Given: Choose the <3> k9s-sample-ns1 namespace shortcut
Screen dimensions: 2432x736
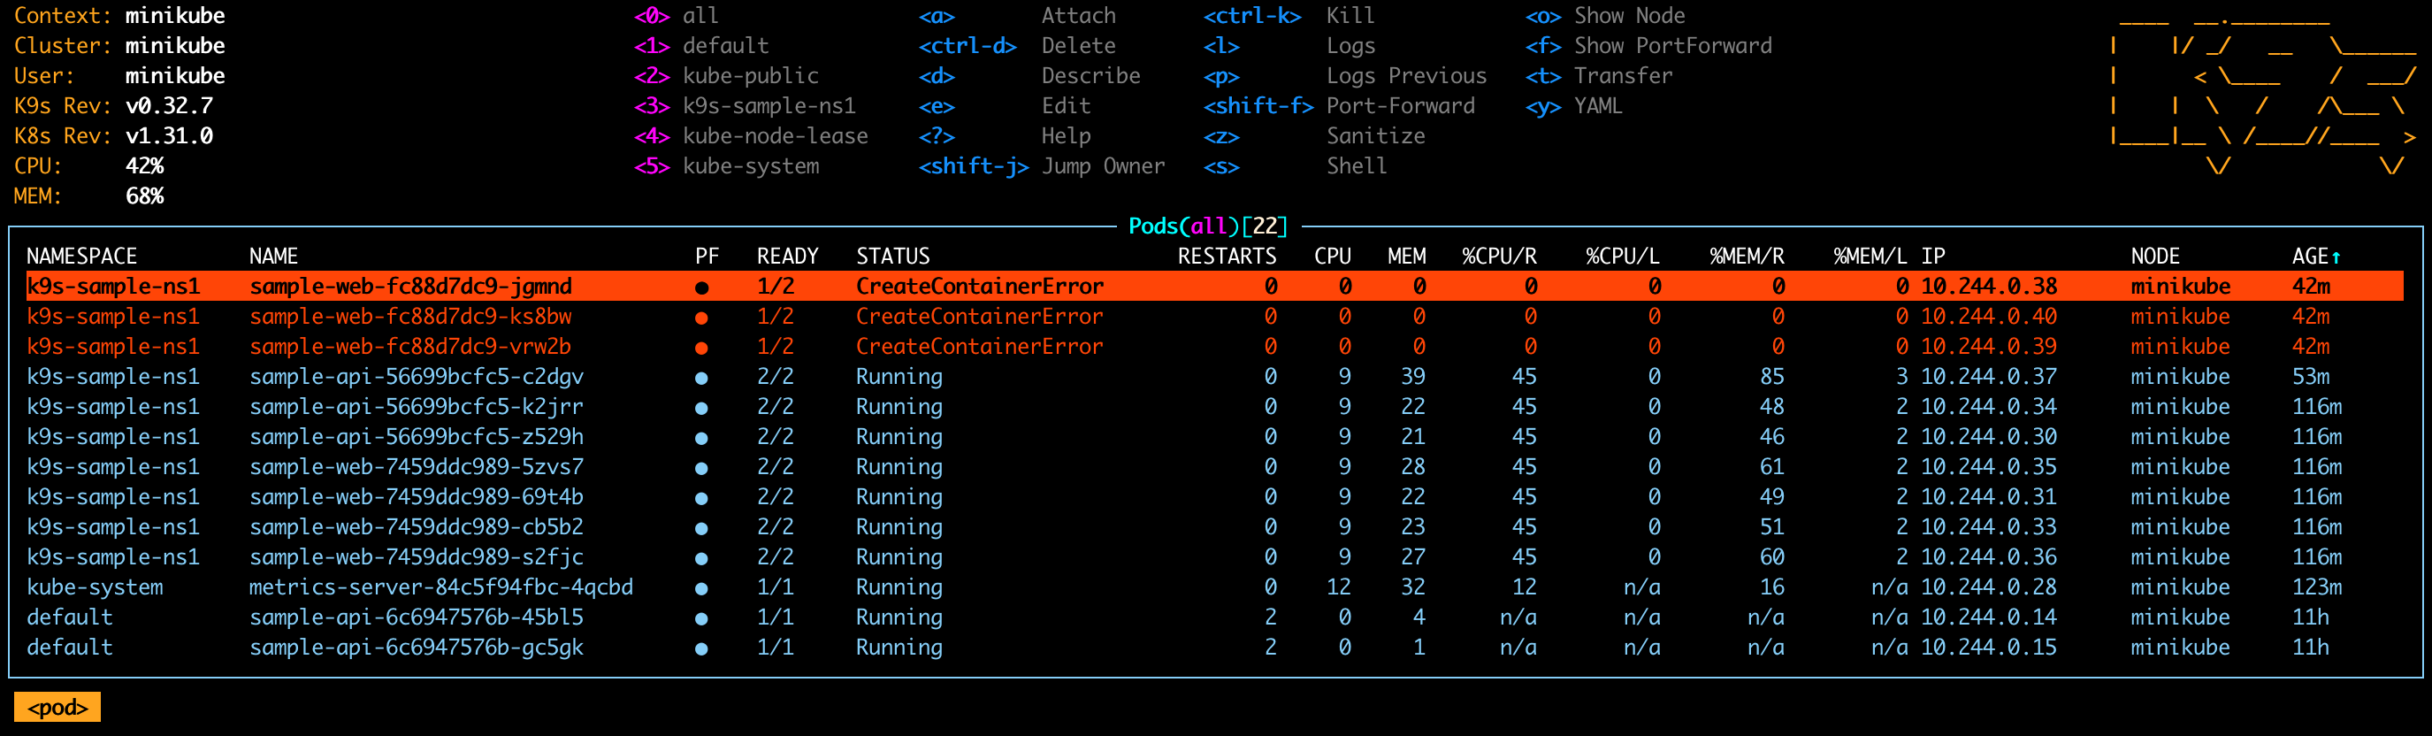Looking at the screenshot, I should (745, 107).
